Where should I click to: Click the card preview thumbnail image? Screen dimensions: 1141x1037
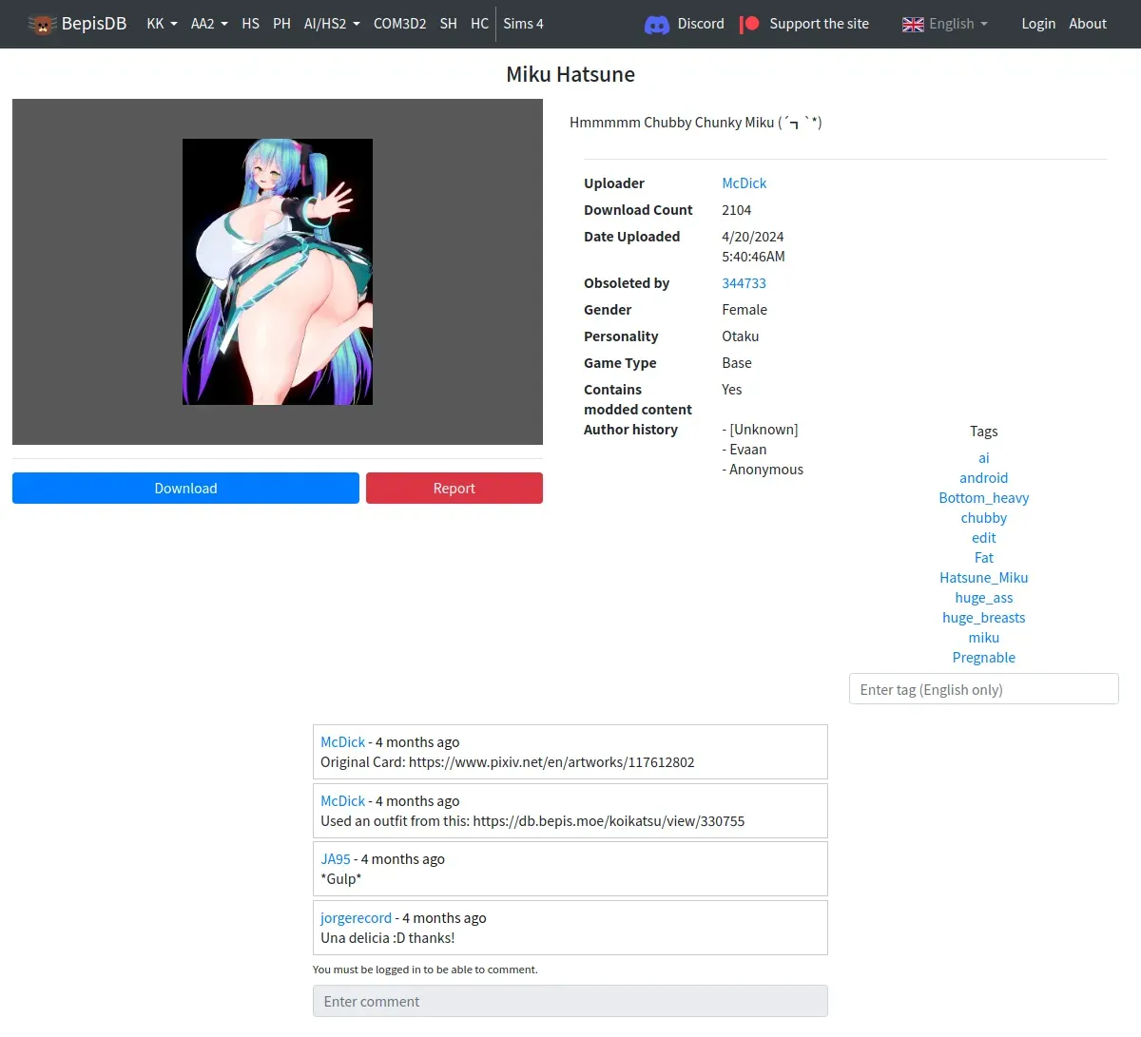coord(278,272)
